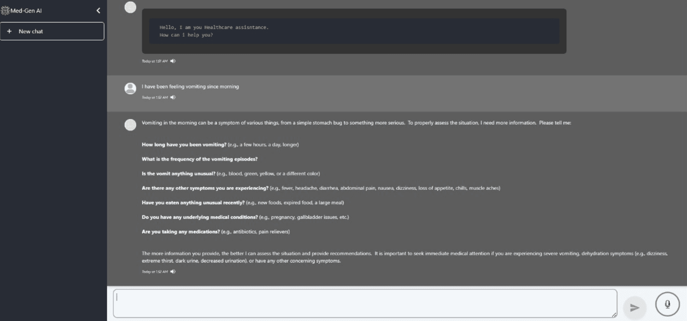Click the Med-Gen AI title text

[26, 11]
